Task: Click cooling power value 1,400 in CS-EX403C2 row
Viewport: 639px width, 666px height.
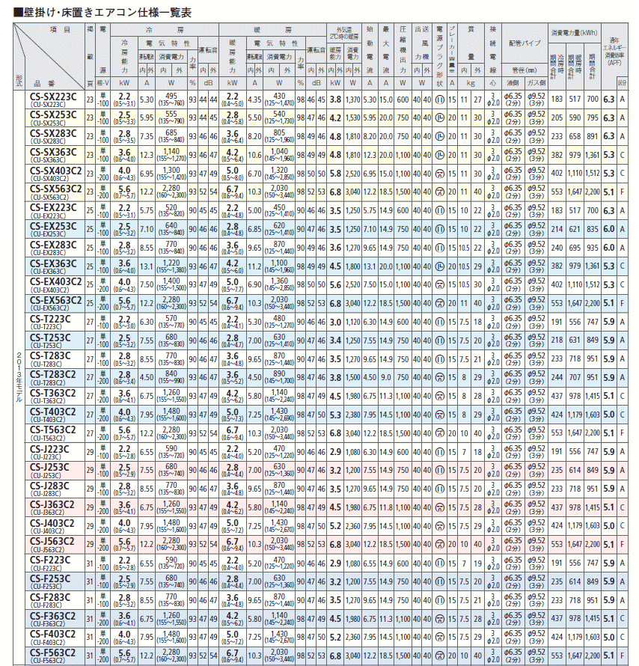Action: [171, 281]
